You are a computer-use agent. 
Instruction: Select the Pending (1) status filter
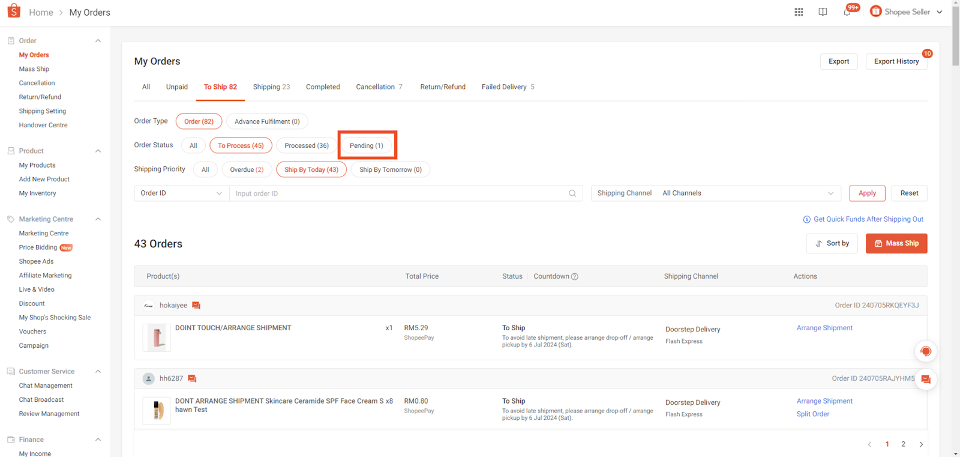tap(367, 145)
